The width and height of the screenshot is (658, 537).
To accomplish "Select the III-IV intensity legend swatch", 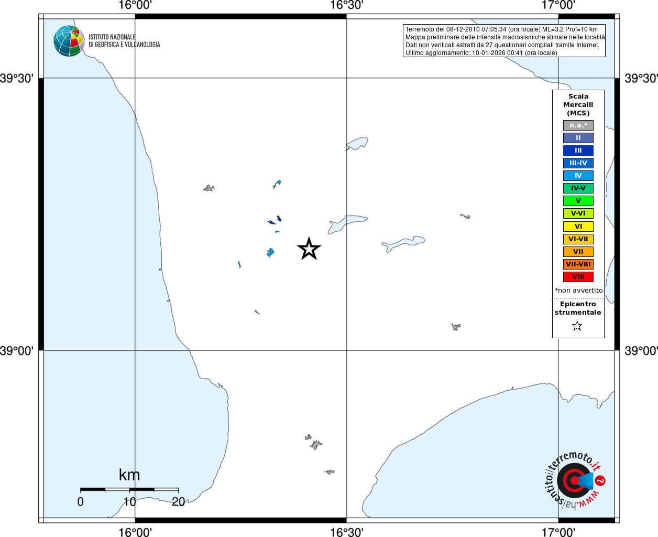I will click(578, 163).
